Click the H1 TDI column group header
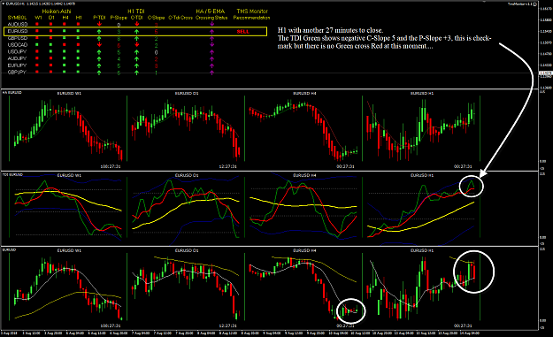 (x=136, y=11)
